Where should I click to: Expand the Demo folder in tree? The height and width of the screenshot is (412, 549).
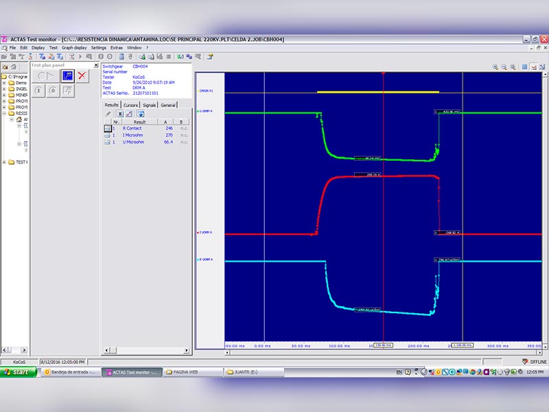(x=3, y=83)
